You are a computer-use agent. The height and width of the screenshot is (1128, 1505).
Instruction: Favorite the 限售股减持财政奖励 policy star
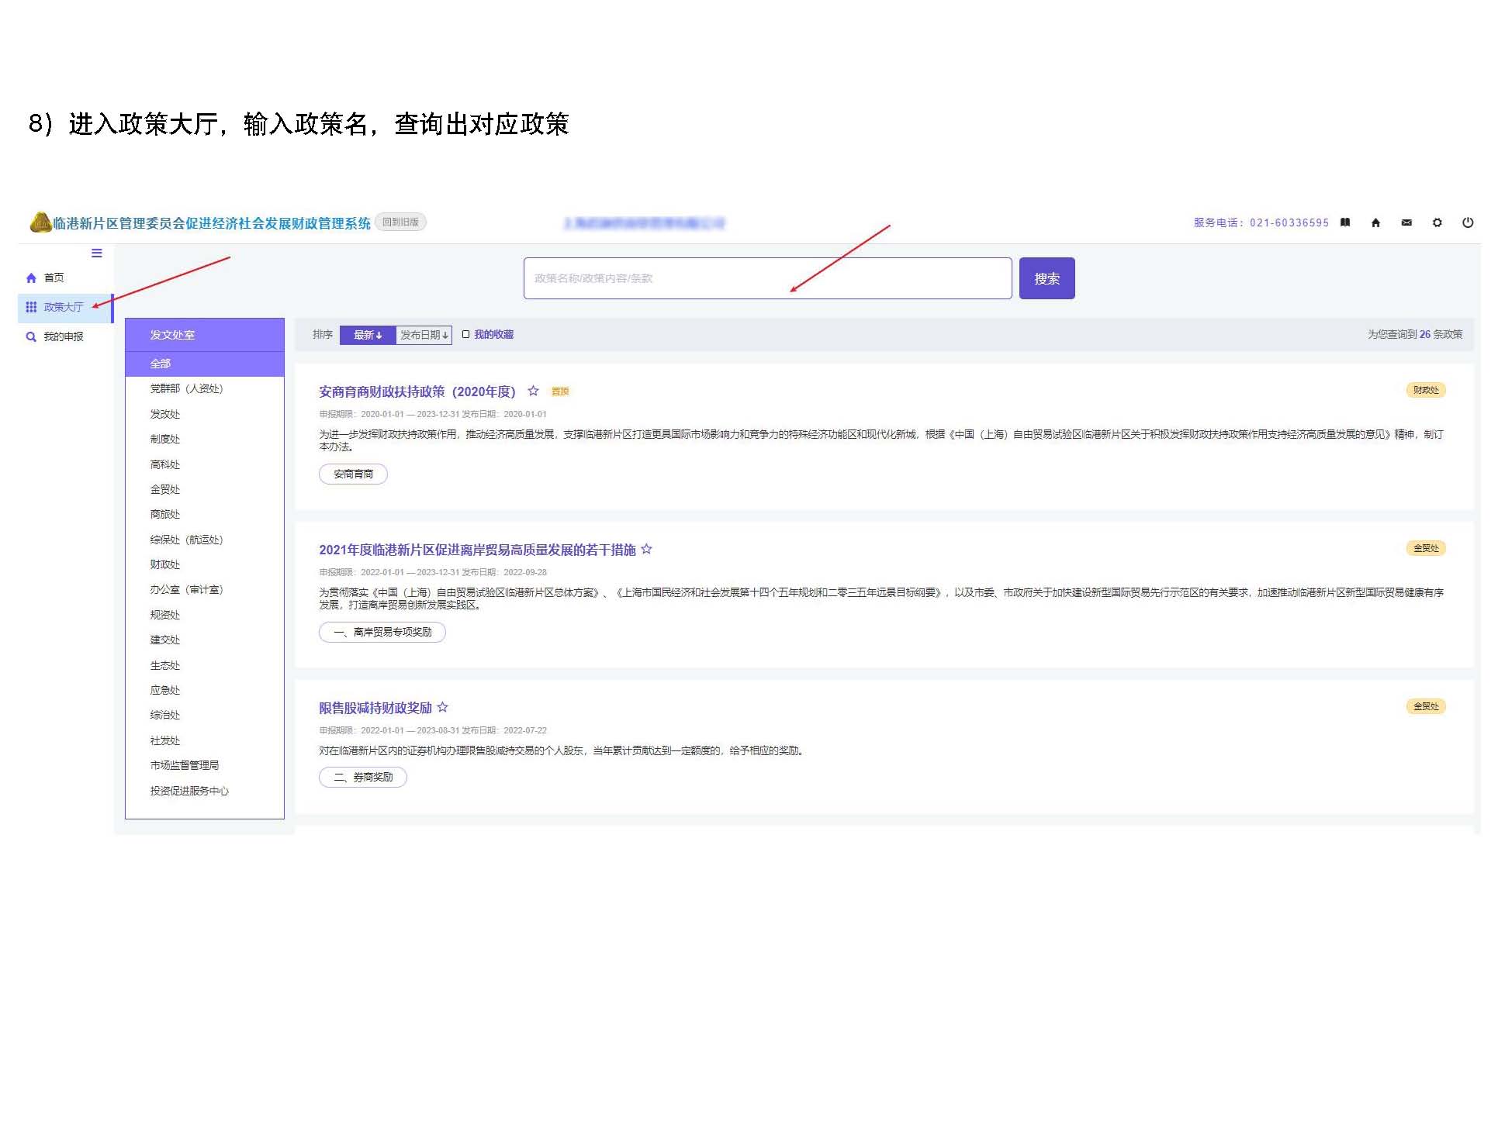click(x=442, y=707)
